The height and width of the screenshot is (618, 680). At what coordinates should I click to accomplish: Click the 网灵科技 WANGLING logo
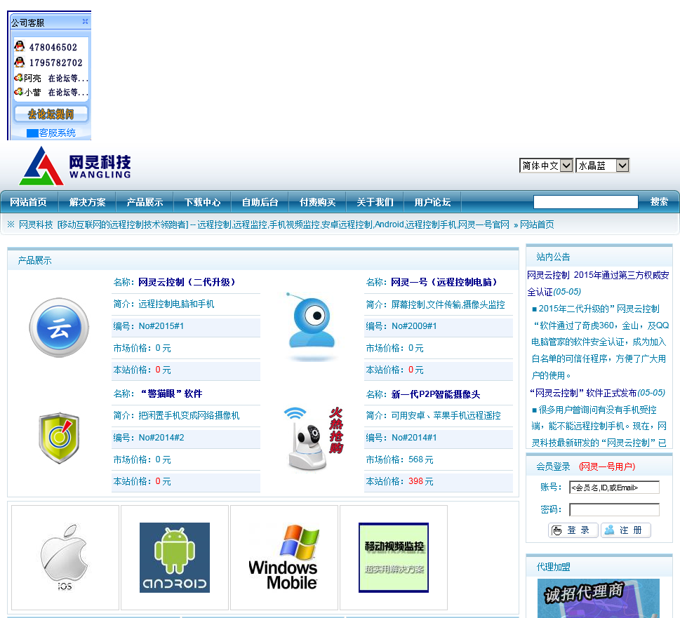coord(76,166)
